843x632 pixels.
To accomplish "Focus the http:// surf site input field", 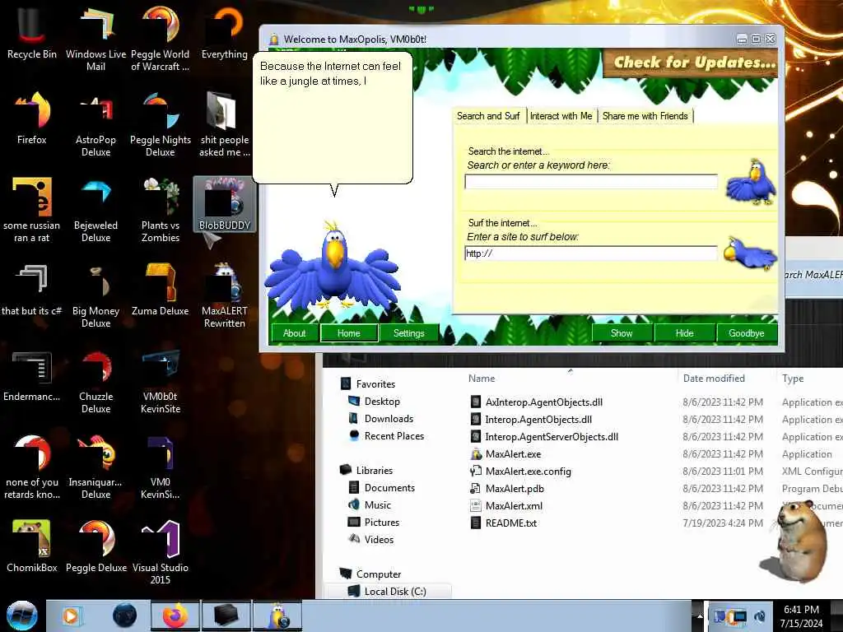I will pos(591,253).
